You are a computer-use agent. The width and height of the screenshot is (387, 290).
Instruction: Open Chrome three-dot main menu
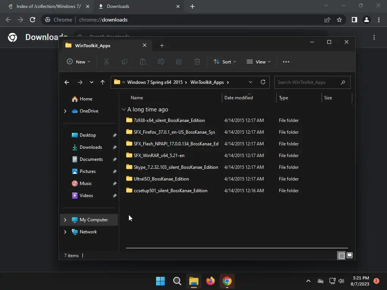[x=379, y=20]
